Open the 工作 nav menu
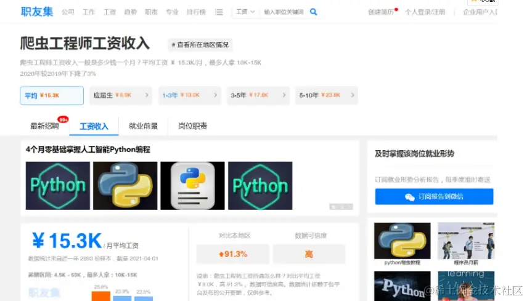Viewport: 527px width, 301px height. (89, 12)
